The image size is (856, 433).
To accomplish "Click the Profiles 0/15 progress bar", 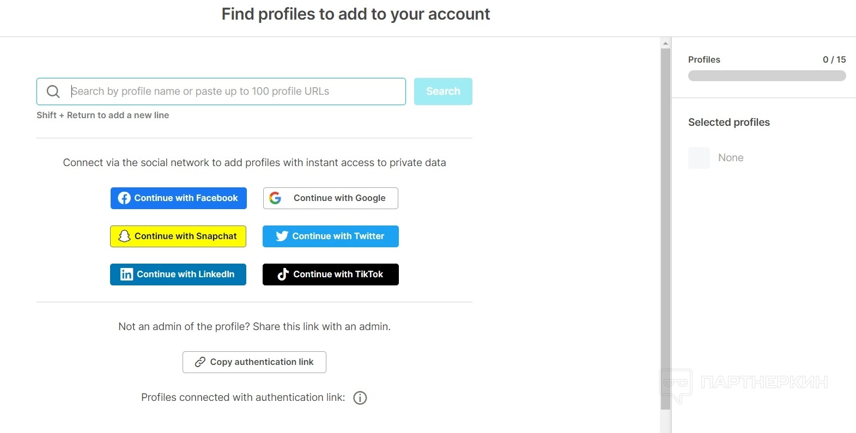I will [x=767, y=76].
